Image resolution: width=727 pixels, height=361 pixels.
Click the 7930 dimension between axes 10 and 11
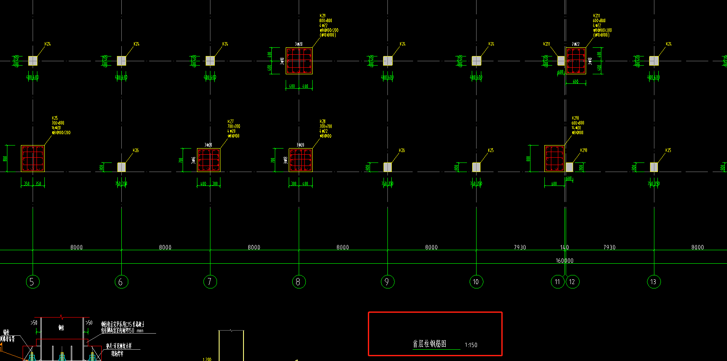[x=520, y=247]
